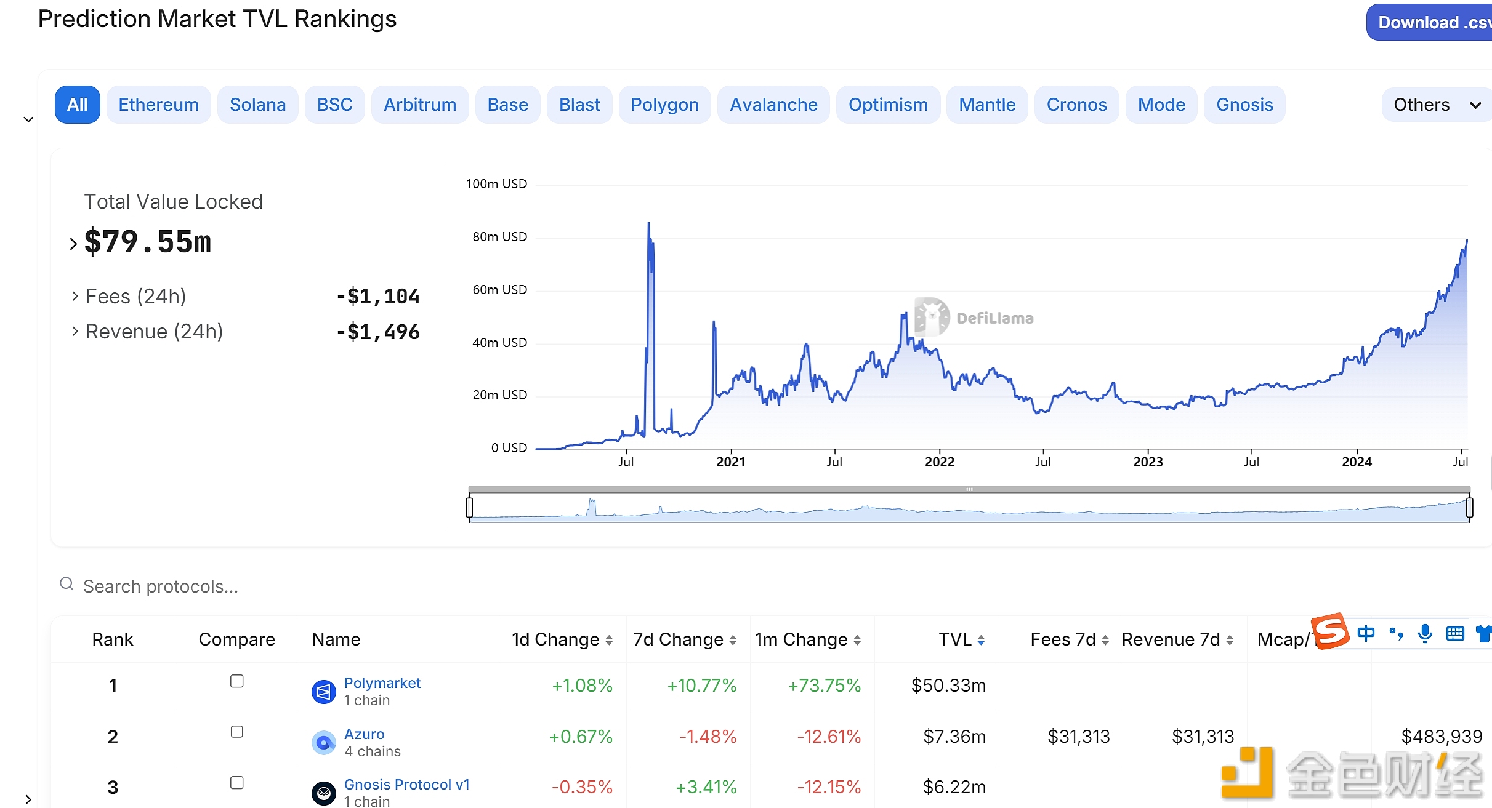The image size is (1492, 808).
Task: Click Azuro's Mcap value $483,939
Action: [1442, 737]
